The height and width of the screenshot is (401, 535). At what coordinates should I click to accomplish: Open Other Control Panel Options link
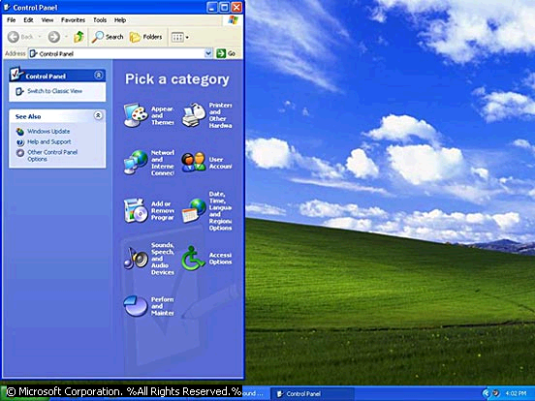coord(52,156)
